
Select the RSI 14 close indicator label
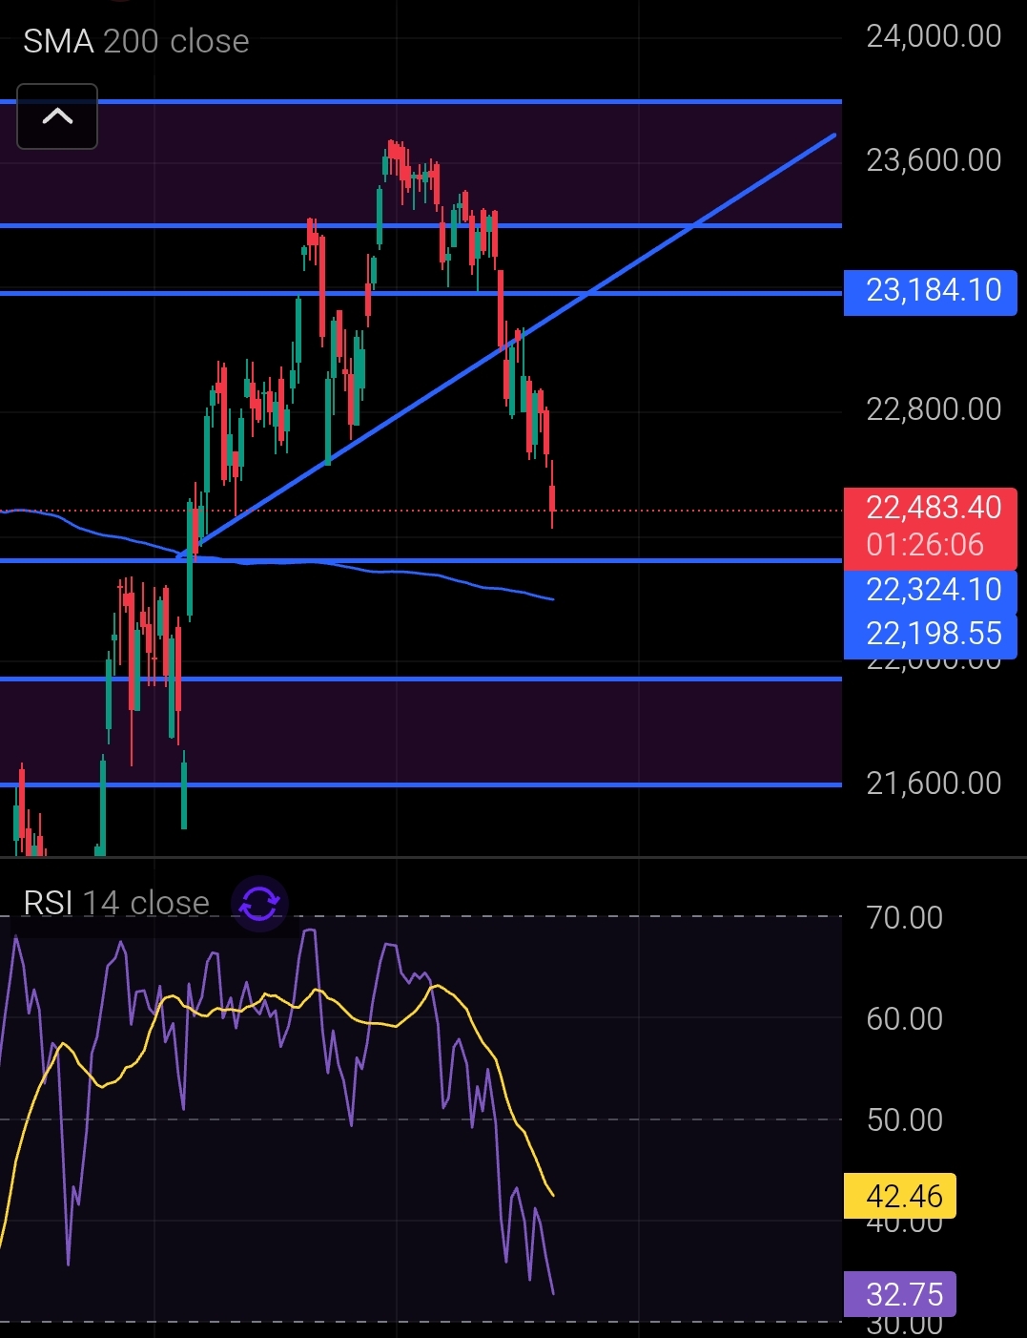[115, 903]
